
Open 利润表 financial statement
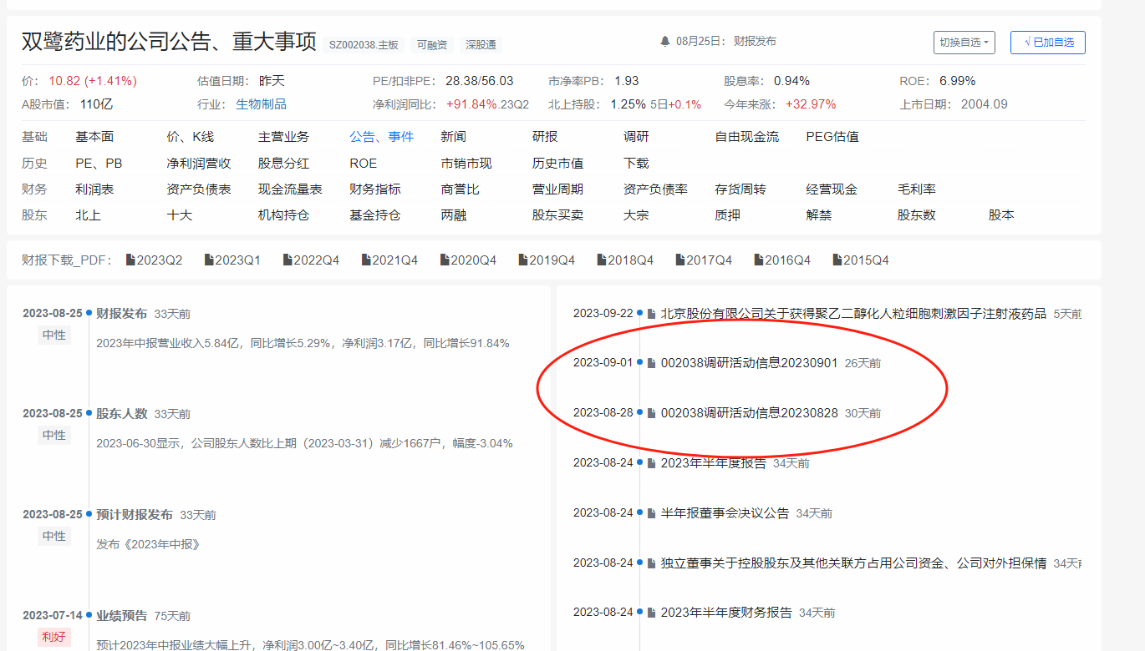click(x=94, y=189)
